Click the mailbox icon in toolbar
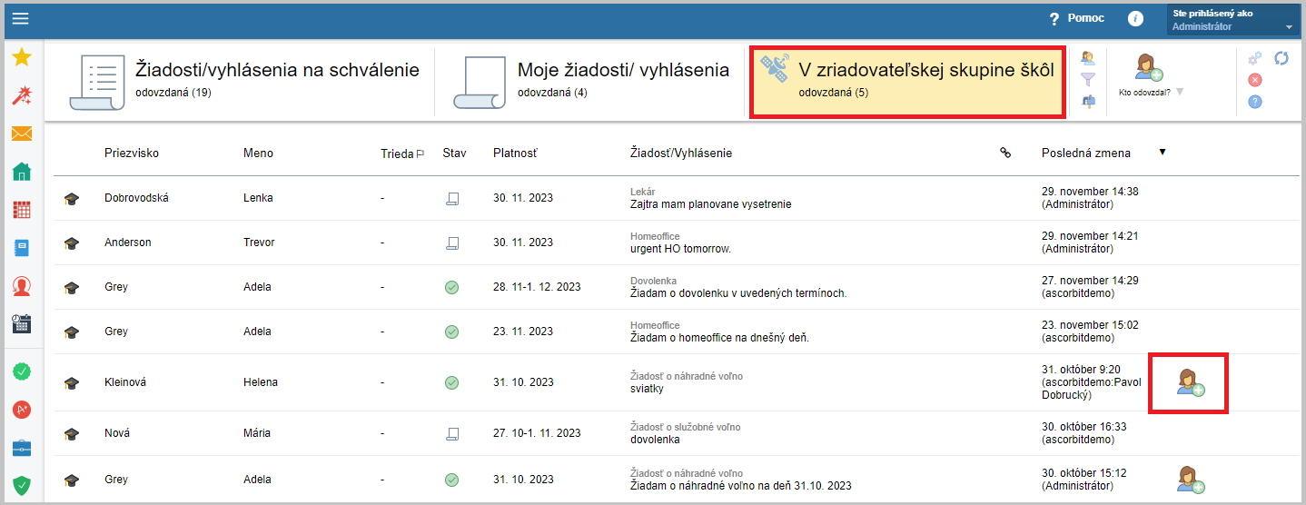Viewport: 1306px width, 505px height. pyautogui.click(x=1088, y=102)
